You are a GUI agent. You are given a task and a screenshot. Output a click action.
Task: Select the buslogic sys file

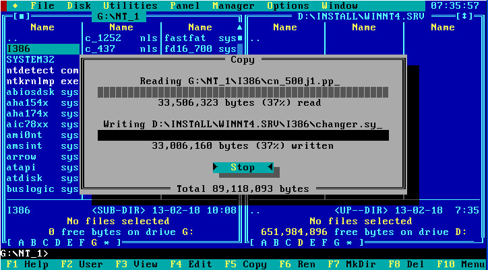point(42,189)
